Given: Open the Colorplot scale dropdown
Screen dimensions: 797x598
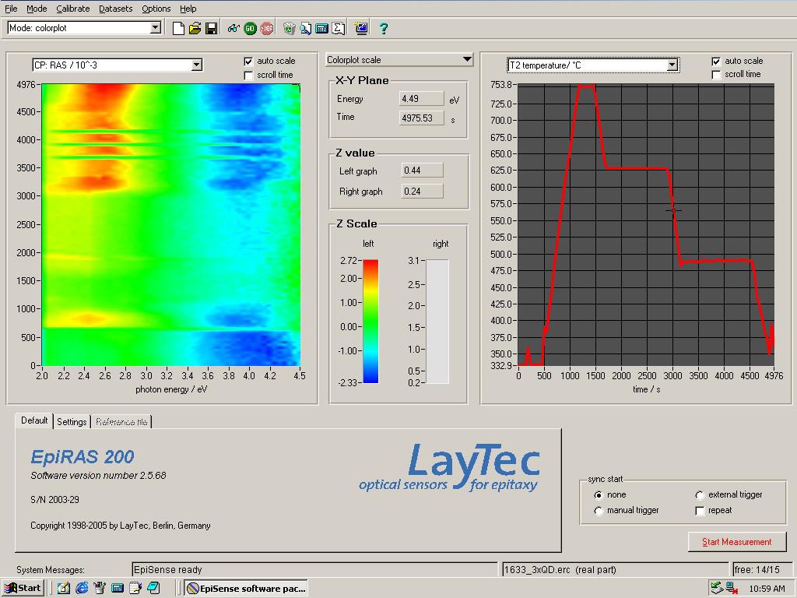Looking at the screenshot, I should 467,59.
